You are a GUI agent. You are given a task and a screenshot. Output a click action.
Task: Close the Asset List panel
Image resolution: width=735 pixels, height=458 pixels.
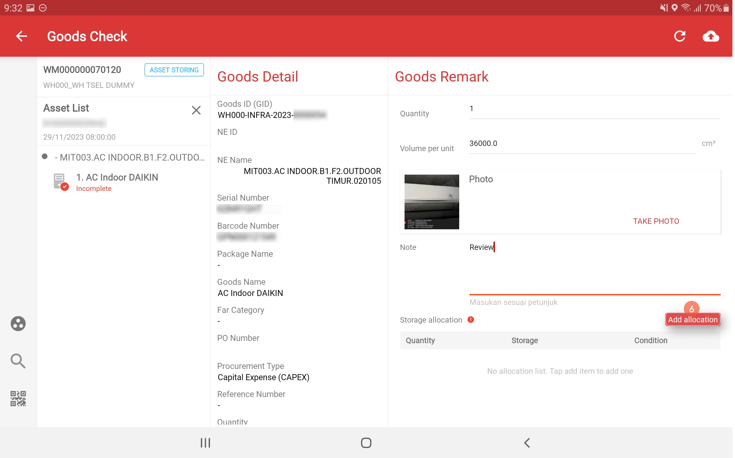(x=197, y=110)
